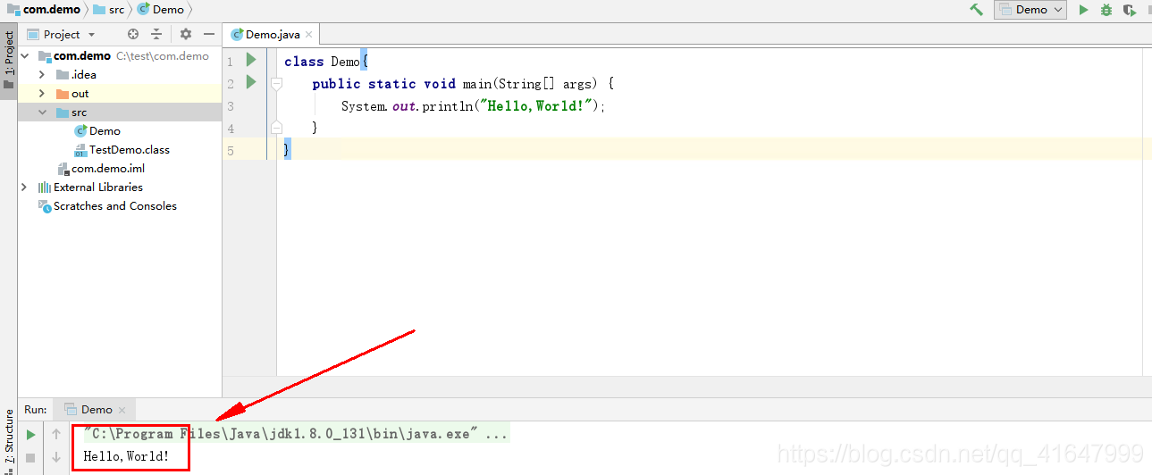Click line number 3 in the gutter
Viewport: 1152px width, 475px height.
231,105
